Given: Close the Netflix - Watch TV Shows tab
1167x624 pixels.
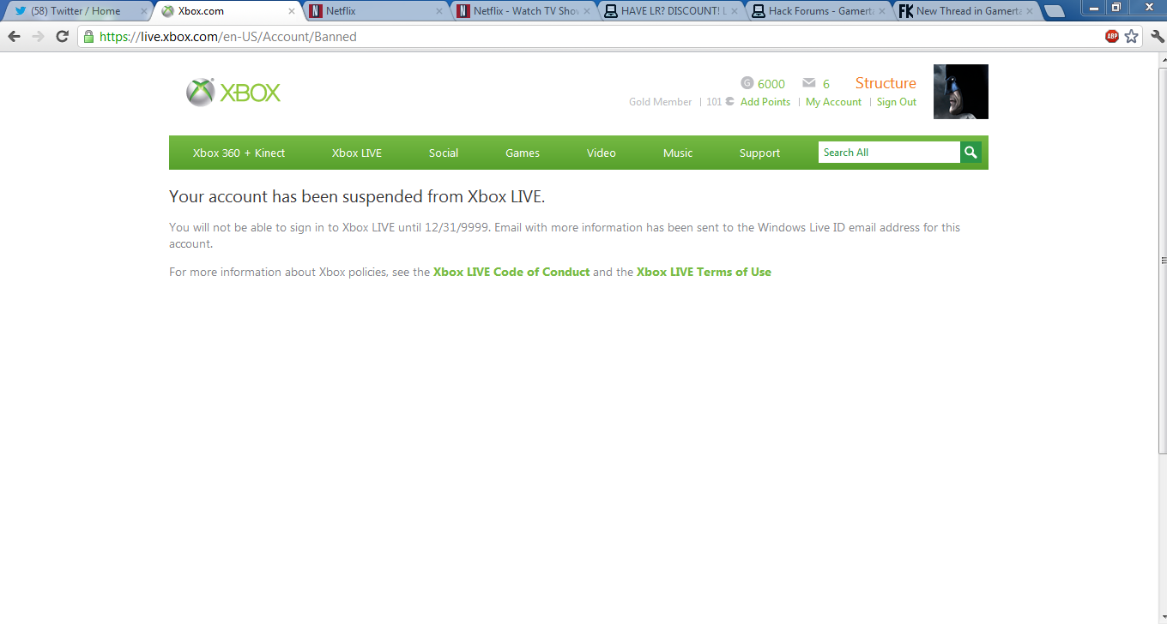Looking at the screenshot, I should (x=587, y=11).
